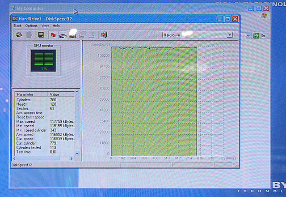286x197 pixels.
Task: Maximize the DiskSpeed32 window
Action: pyautogui.click(x=227, y=18)
